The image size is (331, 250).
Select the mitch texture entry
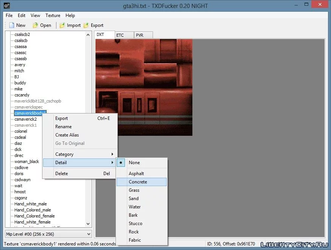pyautogui.click(x=19, y=71)
